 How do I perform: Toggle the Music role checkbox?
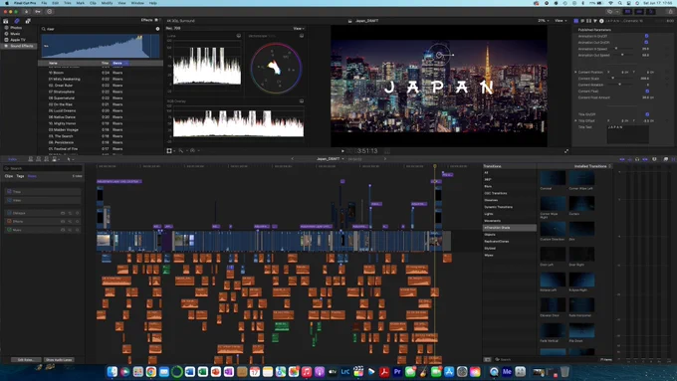pos(9,230)
